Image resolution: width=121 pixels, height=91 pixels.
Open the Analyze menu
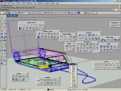click(47, 3)
